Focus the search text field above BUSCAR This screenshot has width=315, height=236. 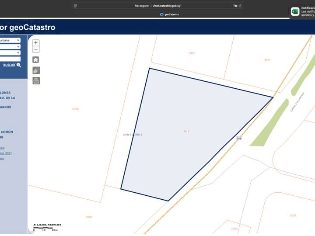[10, 59]
